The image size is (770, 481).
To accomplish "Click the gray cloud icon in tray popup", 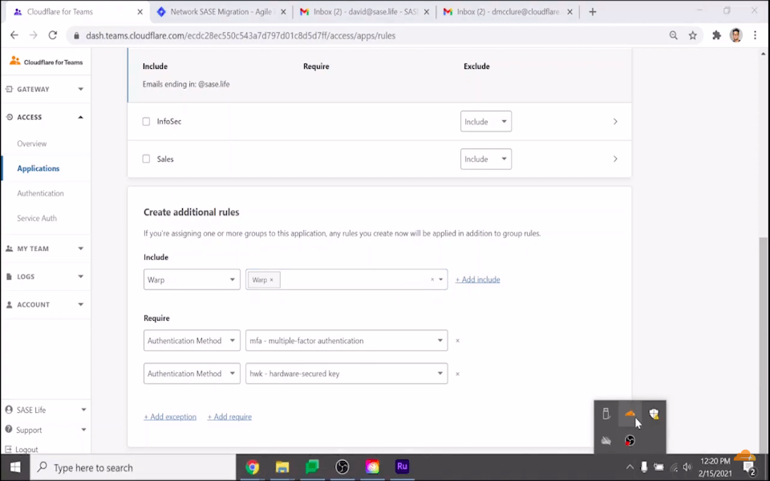I will 606,440.
